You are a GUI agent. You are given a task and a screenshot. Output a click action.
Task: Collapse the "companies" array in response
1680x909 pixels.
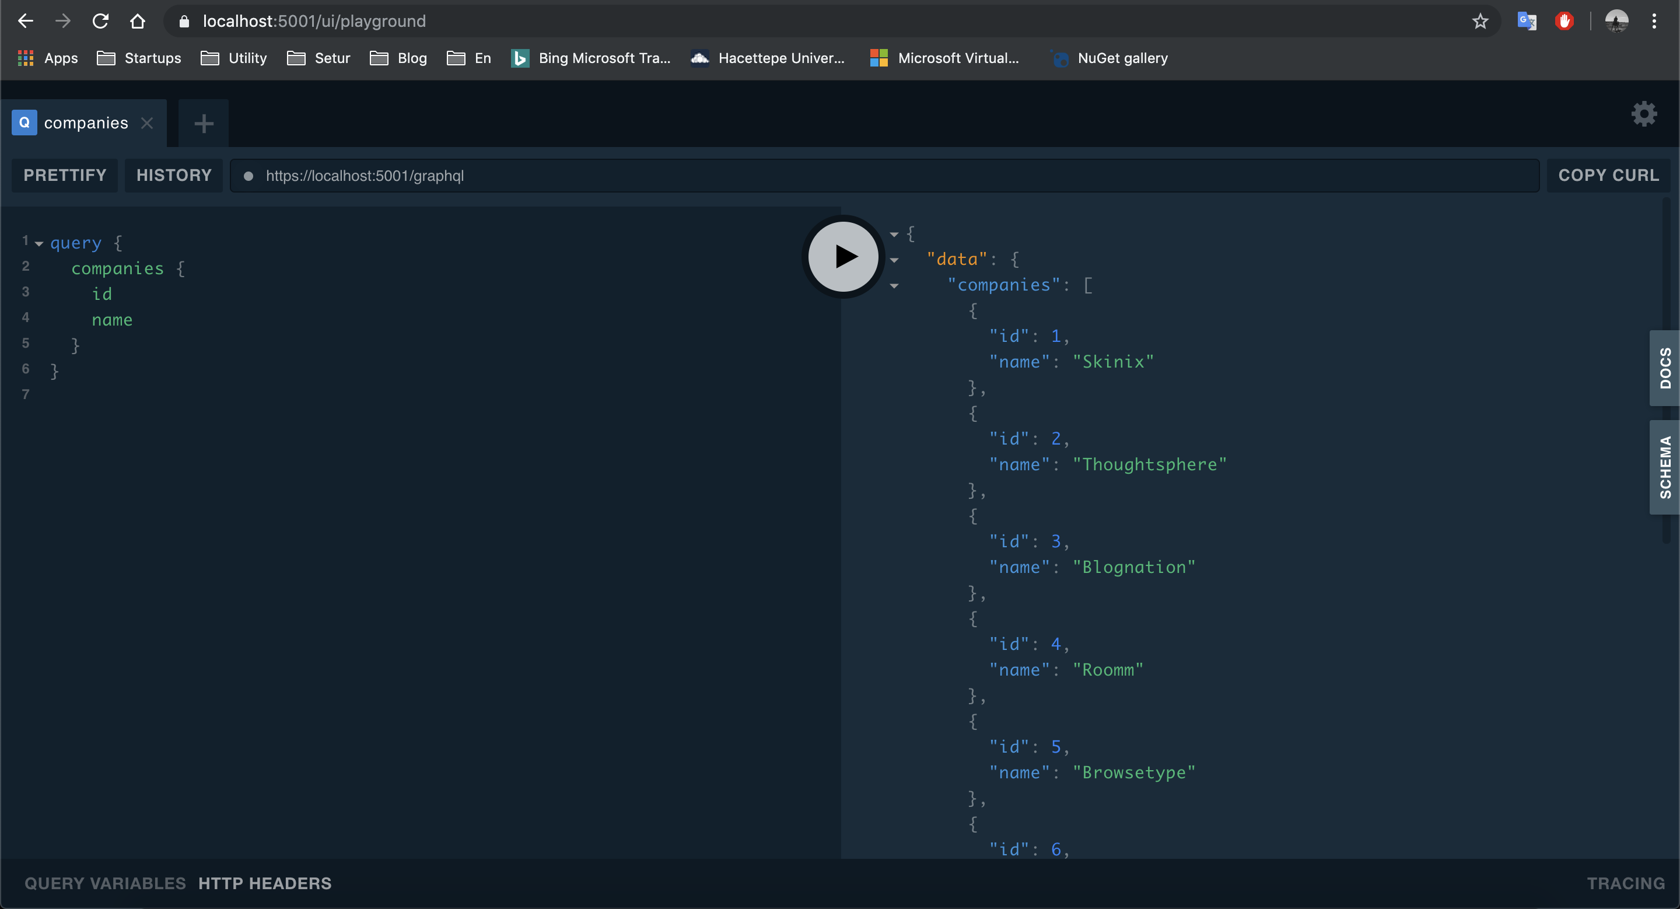[x=894, y=286]
